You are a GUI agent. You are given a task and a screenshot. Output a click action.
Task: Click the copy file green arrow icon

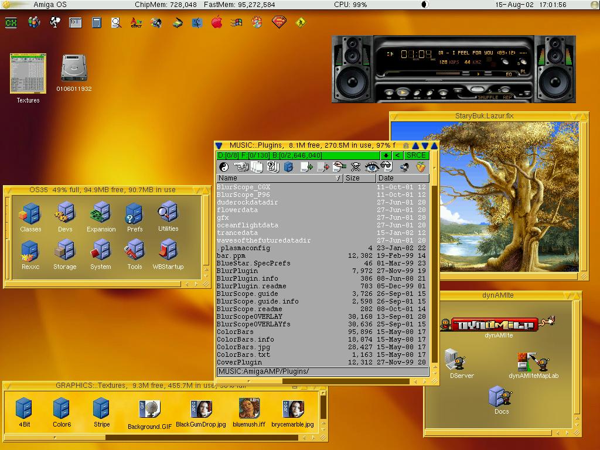pyautogui.click(x=306, y=167)
